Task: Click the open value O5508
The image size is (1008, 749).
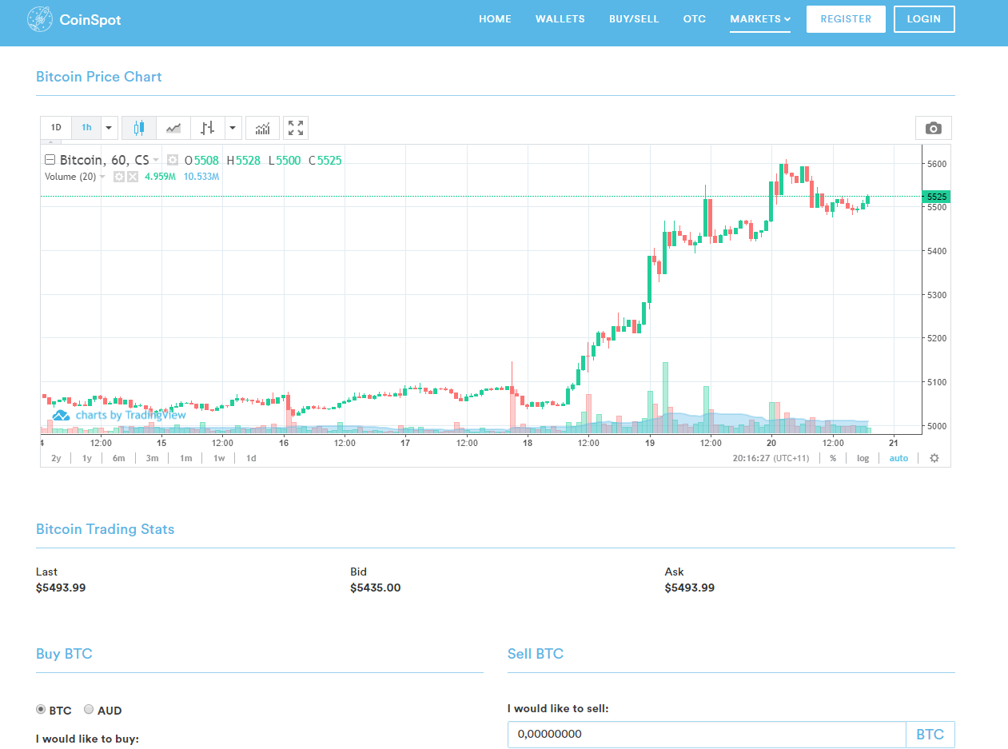Action: (201, 161)
